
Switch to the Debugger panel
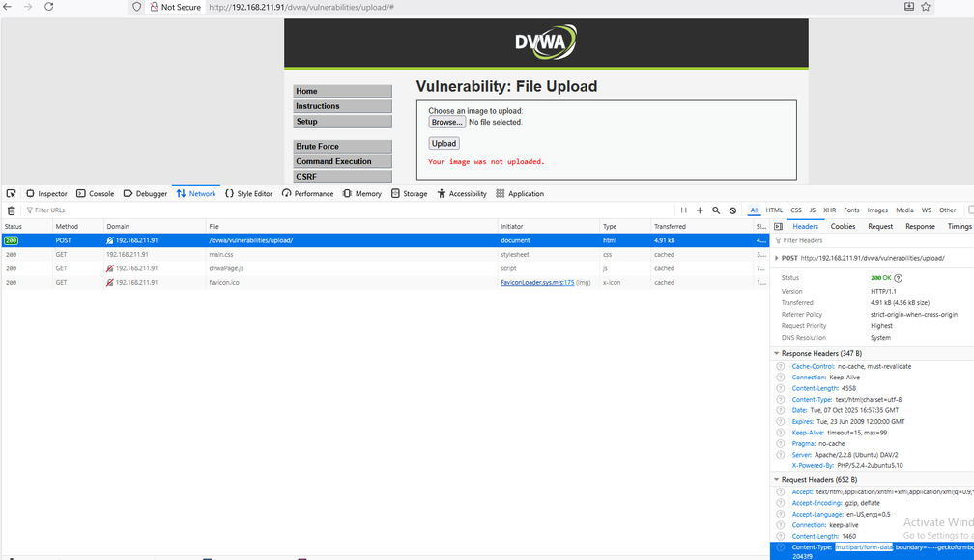tap(145, 194)
